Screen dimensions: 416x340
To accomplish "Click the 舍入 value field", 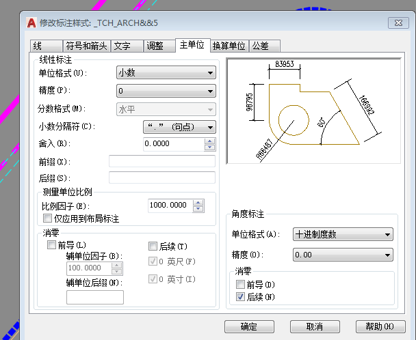I will pos(174,144).
